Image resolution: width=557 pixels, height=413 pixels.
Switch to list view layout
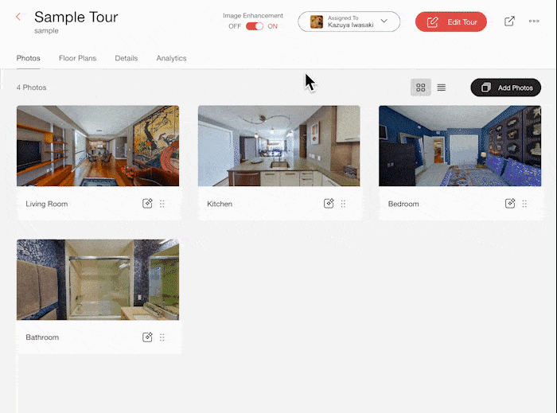point(442,88)
